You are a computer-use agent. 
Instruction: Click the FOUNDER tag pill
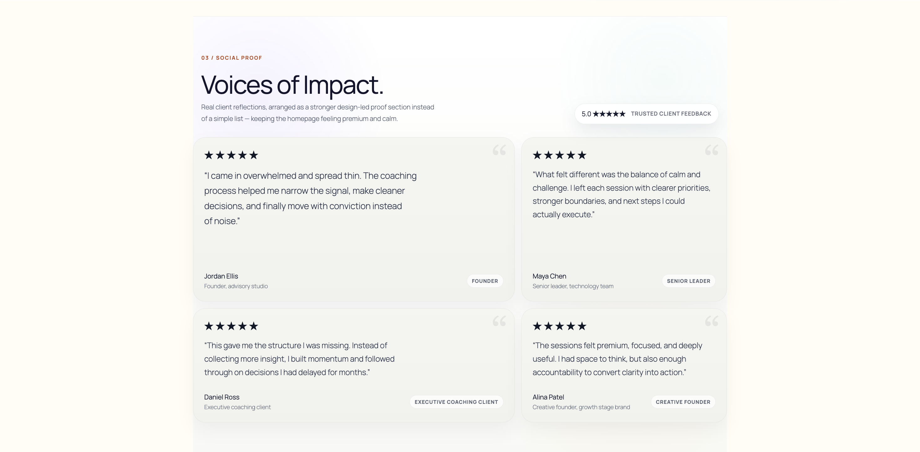click(x=485, y=281)
